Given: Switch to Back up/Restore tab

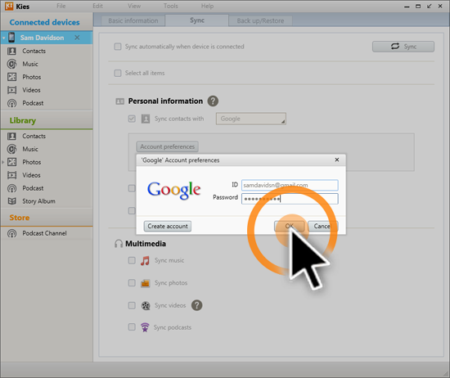Looking at the screenshot, I should (x=260, y=20).
